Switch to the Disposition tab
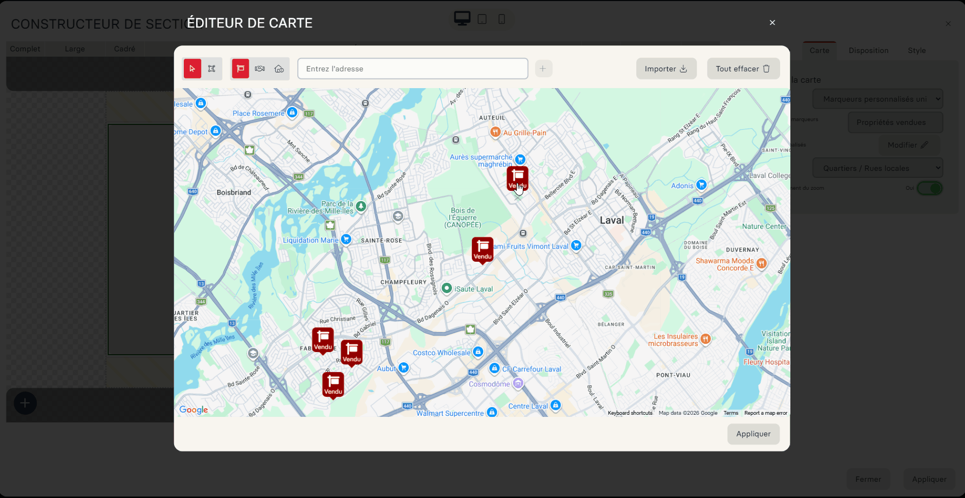Screen dimensions: 965x498 pyautogui.click(x=868, y=50)
